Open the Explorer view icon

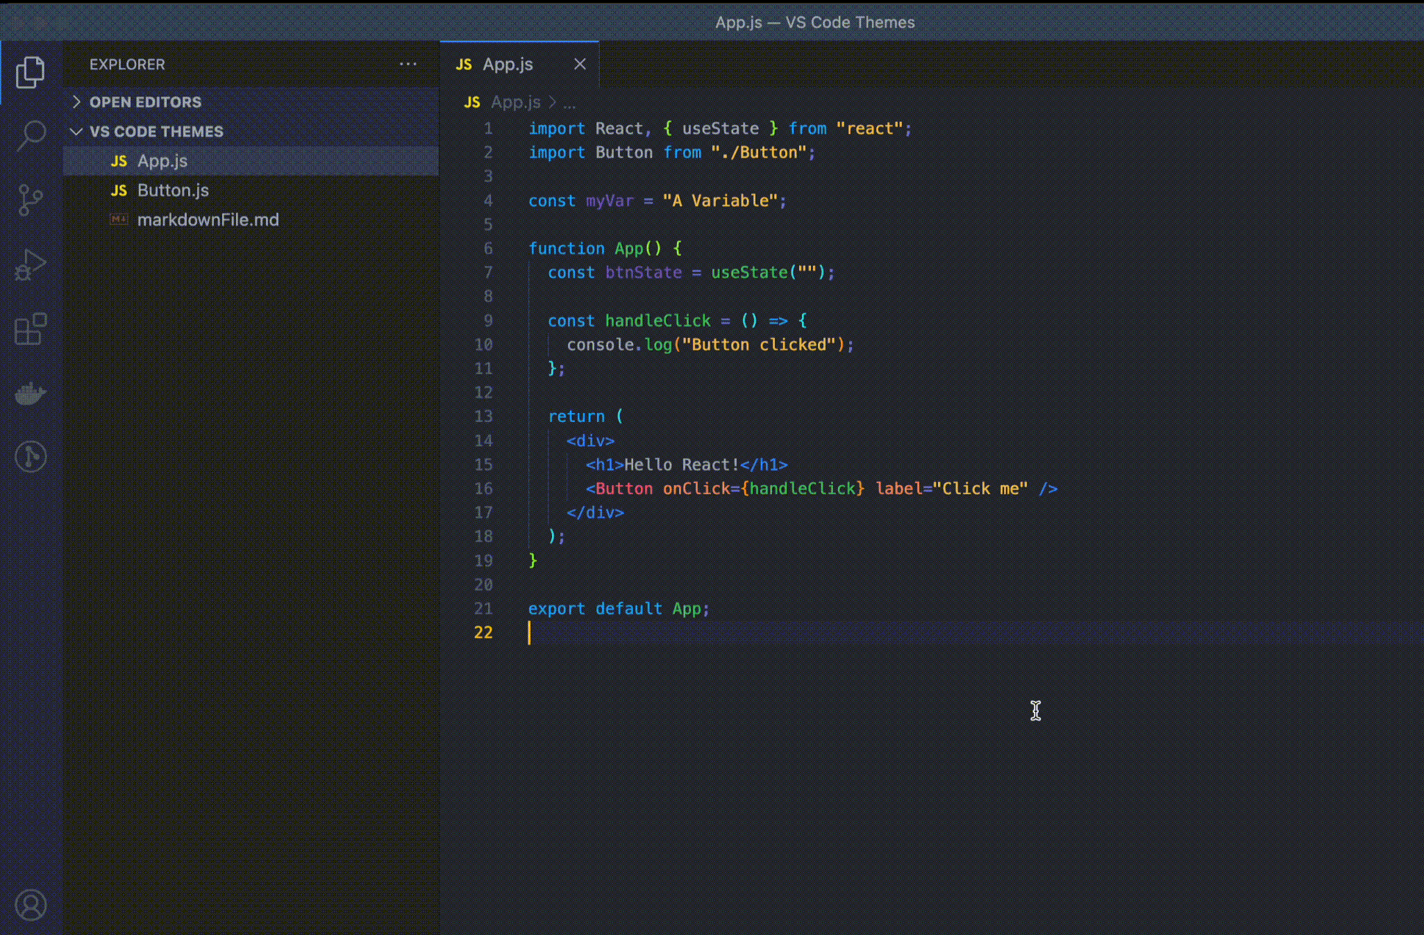point(31,71)
